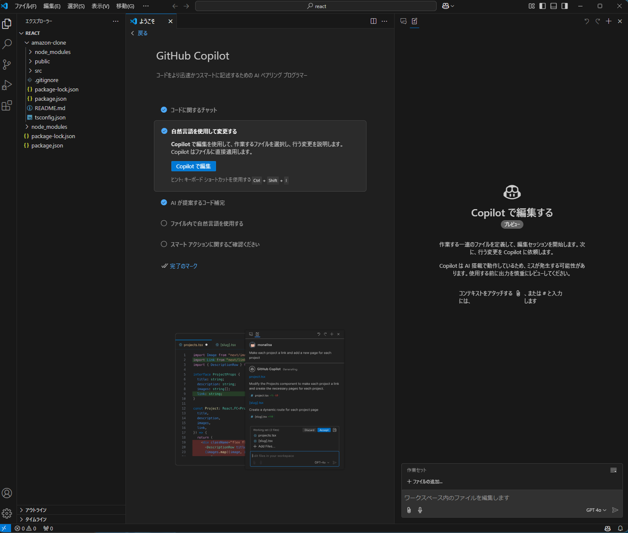Screen dimensions: 628x533
Task: Redo last edit in Copilot panel
Action: point(598,21)
